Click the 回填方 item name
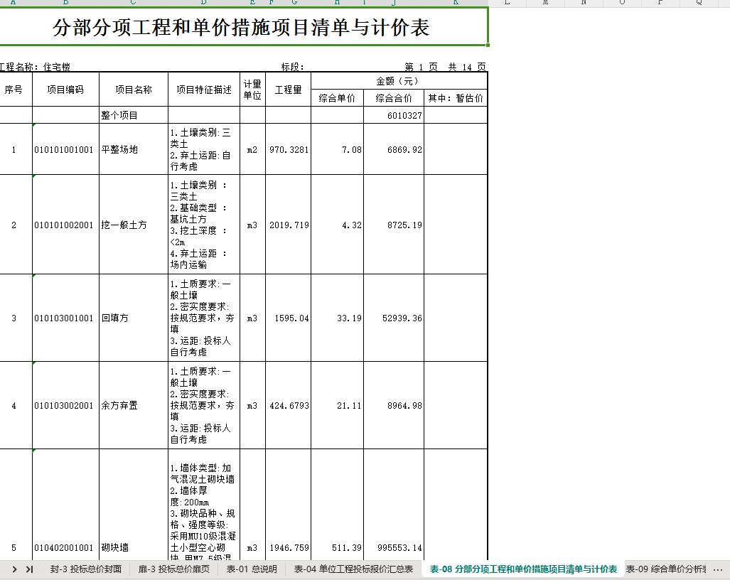Image resolution: width=730 pixels, height=580 pixels. pyautogui.click(x=134, y=318)
